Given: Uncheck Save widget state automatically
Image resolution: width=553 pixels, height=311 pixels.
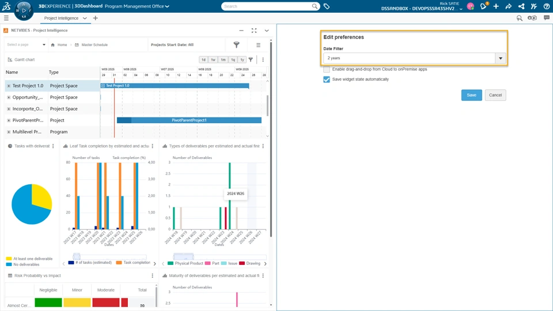Looking at the screenshot, I should pos(327,79).
